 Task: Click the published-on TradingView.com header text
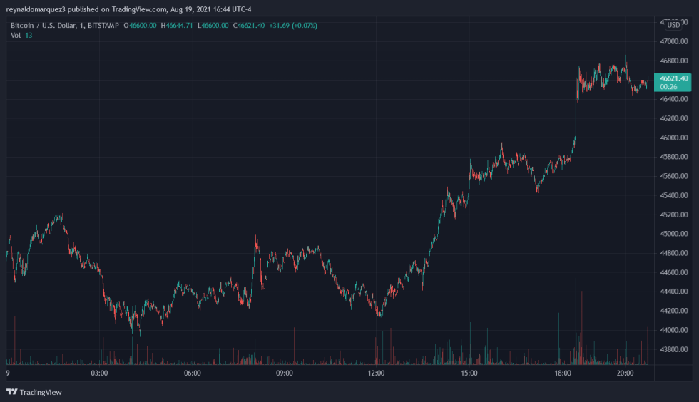[128, 9]
